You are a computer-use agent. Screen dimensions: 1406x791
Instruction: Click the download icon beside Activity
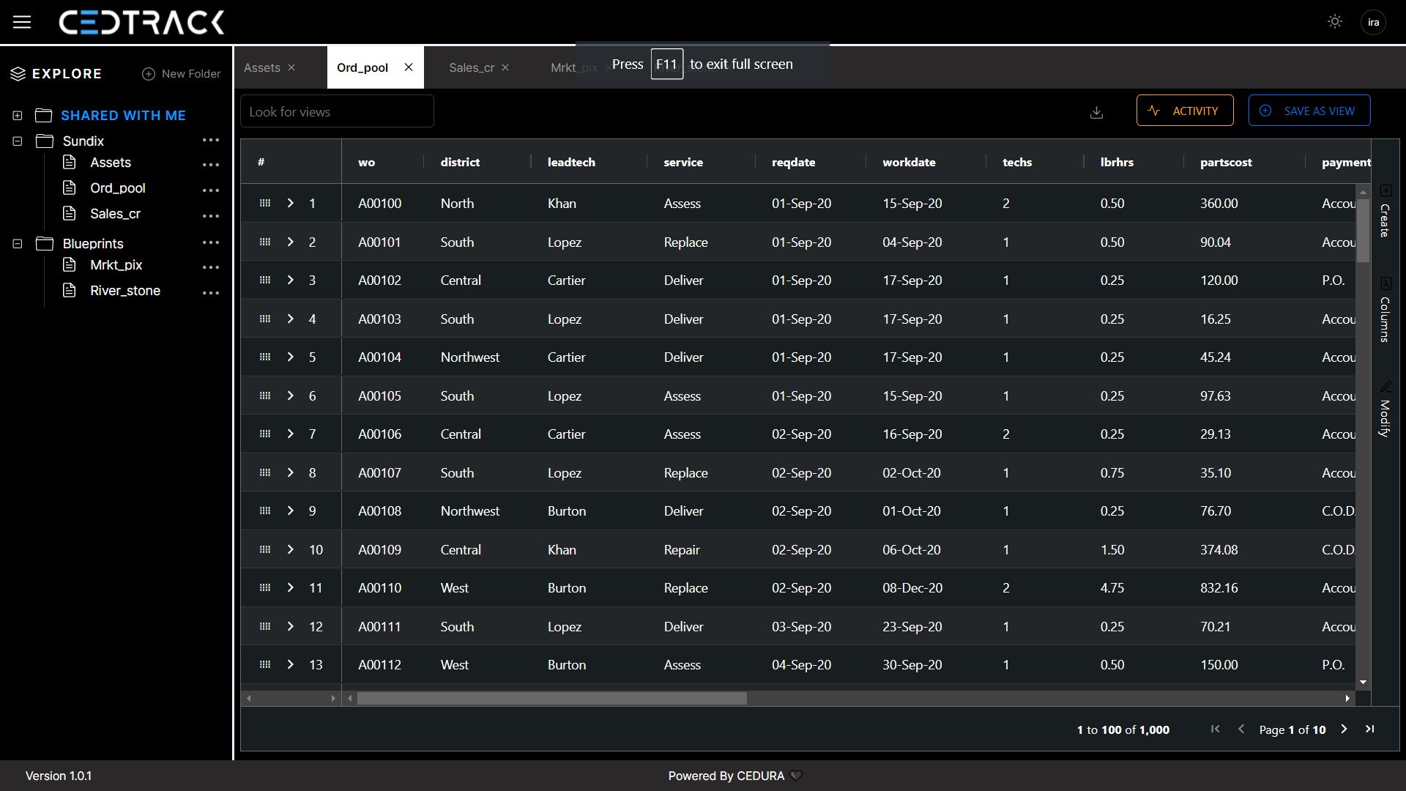tap(1096, 112)
